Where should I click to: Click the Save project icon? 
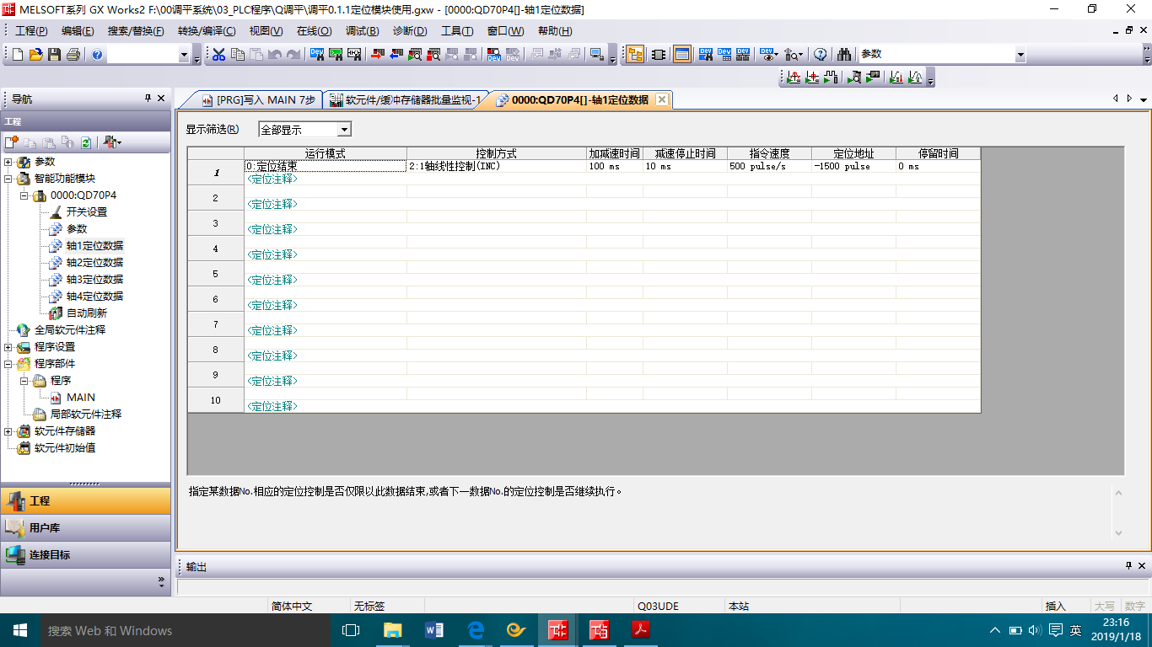pyautogui.click(x=54, y=55)
